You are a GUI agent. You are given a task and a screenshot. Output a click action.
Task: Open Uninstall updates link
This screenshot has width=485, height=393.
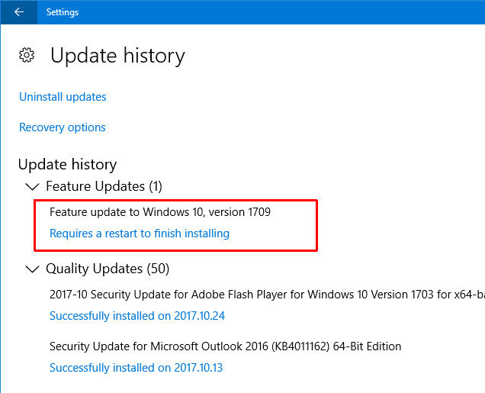63,97
